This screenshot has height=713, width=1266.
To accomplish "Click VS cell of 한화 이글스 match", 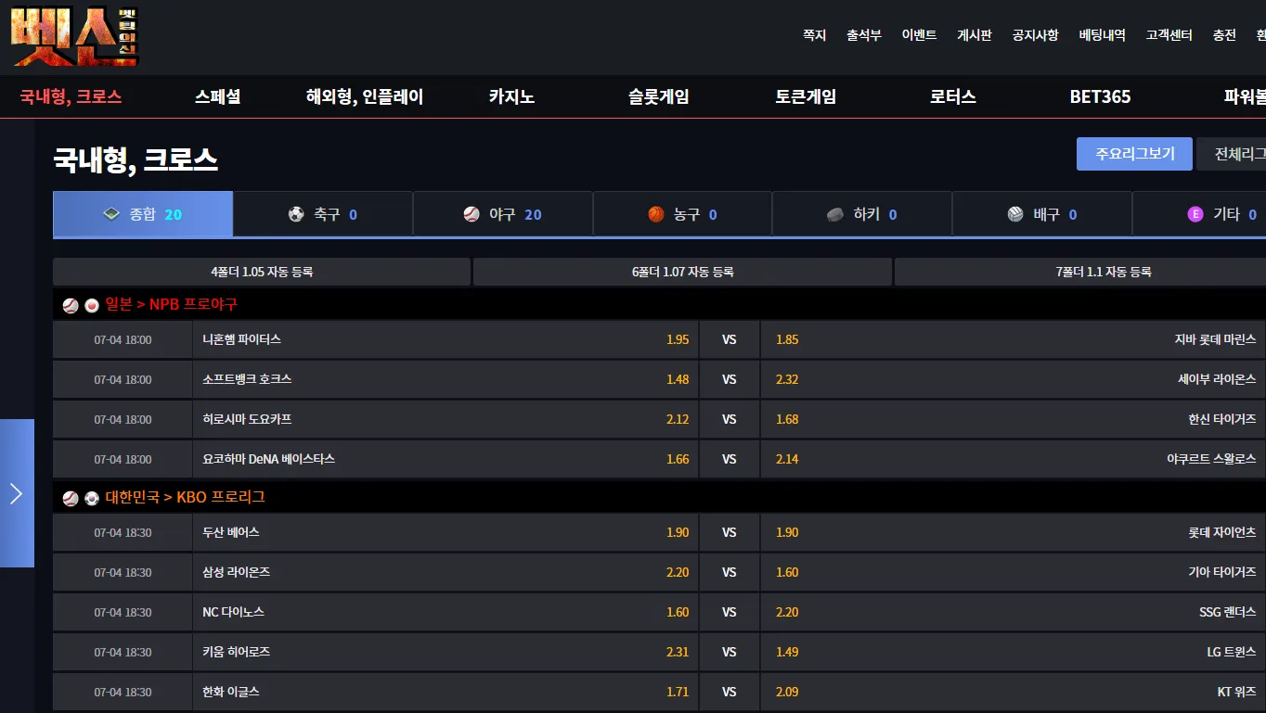I will 730,692.
